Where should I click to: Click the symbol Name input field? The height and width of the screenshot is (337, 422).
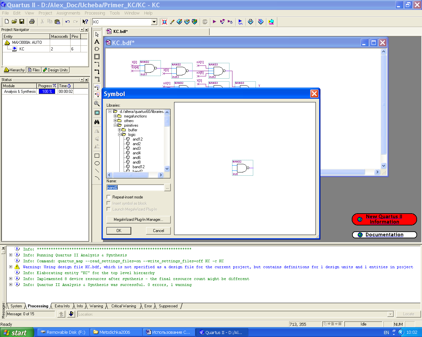[x=135, y=188]
